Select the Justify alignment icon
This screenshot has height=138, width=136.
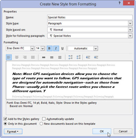[x=33, y=57]
